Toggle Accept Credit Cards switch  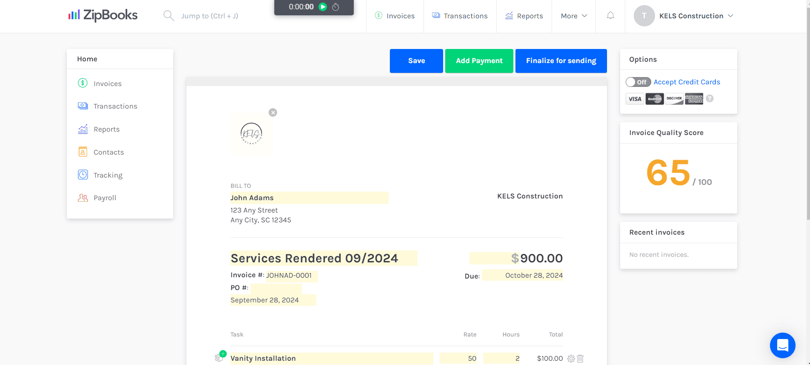[638, 82]
